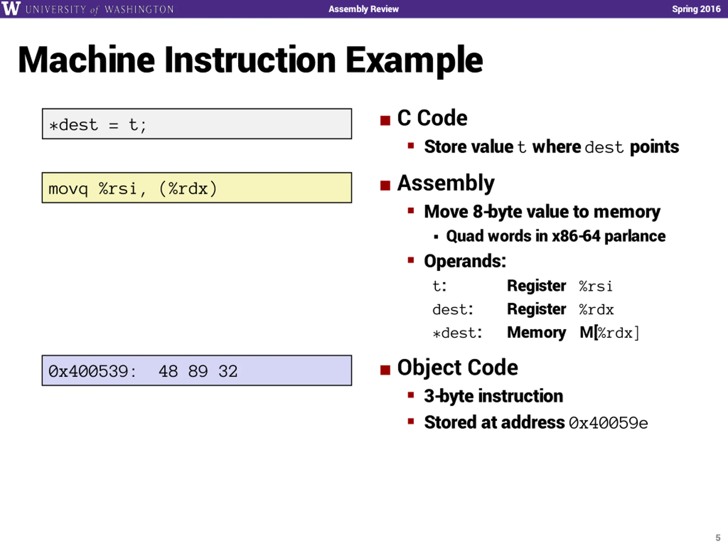The image size is (728, 546).
Task: Click 'Store value t where dest points' line
Action: pos(551,147)
